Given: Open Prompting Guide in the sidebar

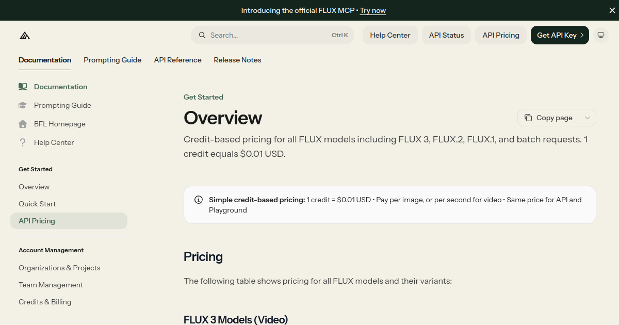Looking at the screenshot, I should (62, 105).
